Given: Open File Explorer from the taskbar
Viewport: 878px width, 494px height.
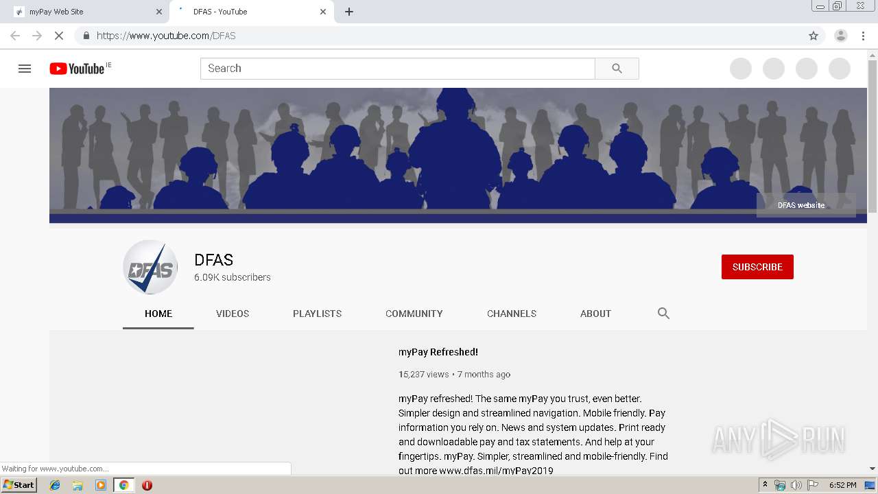Looking at the screenshot, I should tap(78, 485).
